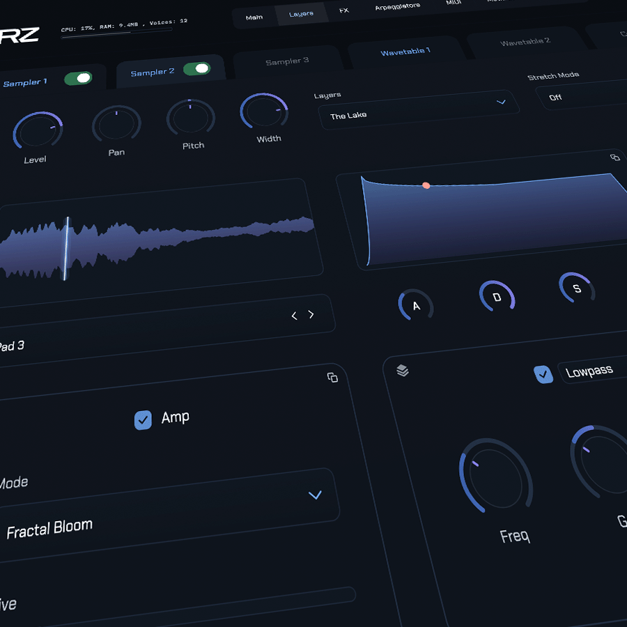The height and width of the screenshot is (627, 627).
Task: Click the Pitch knob
Action: (x=191, y=117)
